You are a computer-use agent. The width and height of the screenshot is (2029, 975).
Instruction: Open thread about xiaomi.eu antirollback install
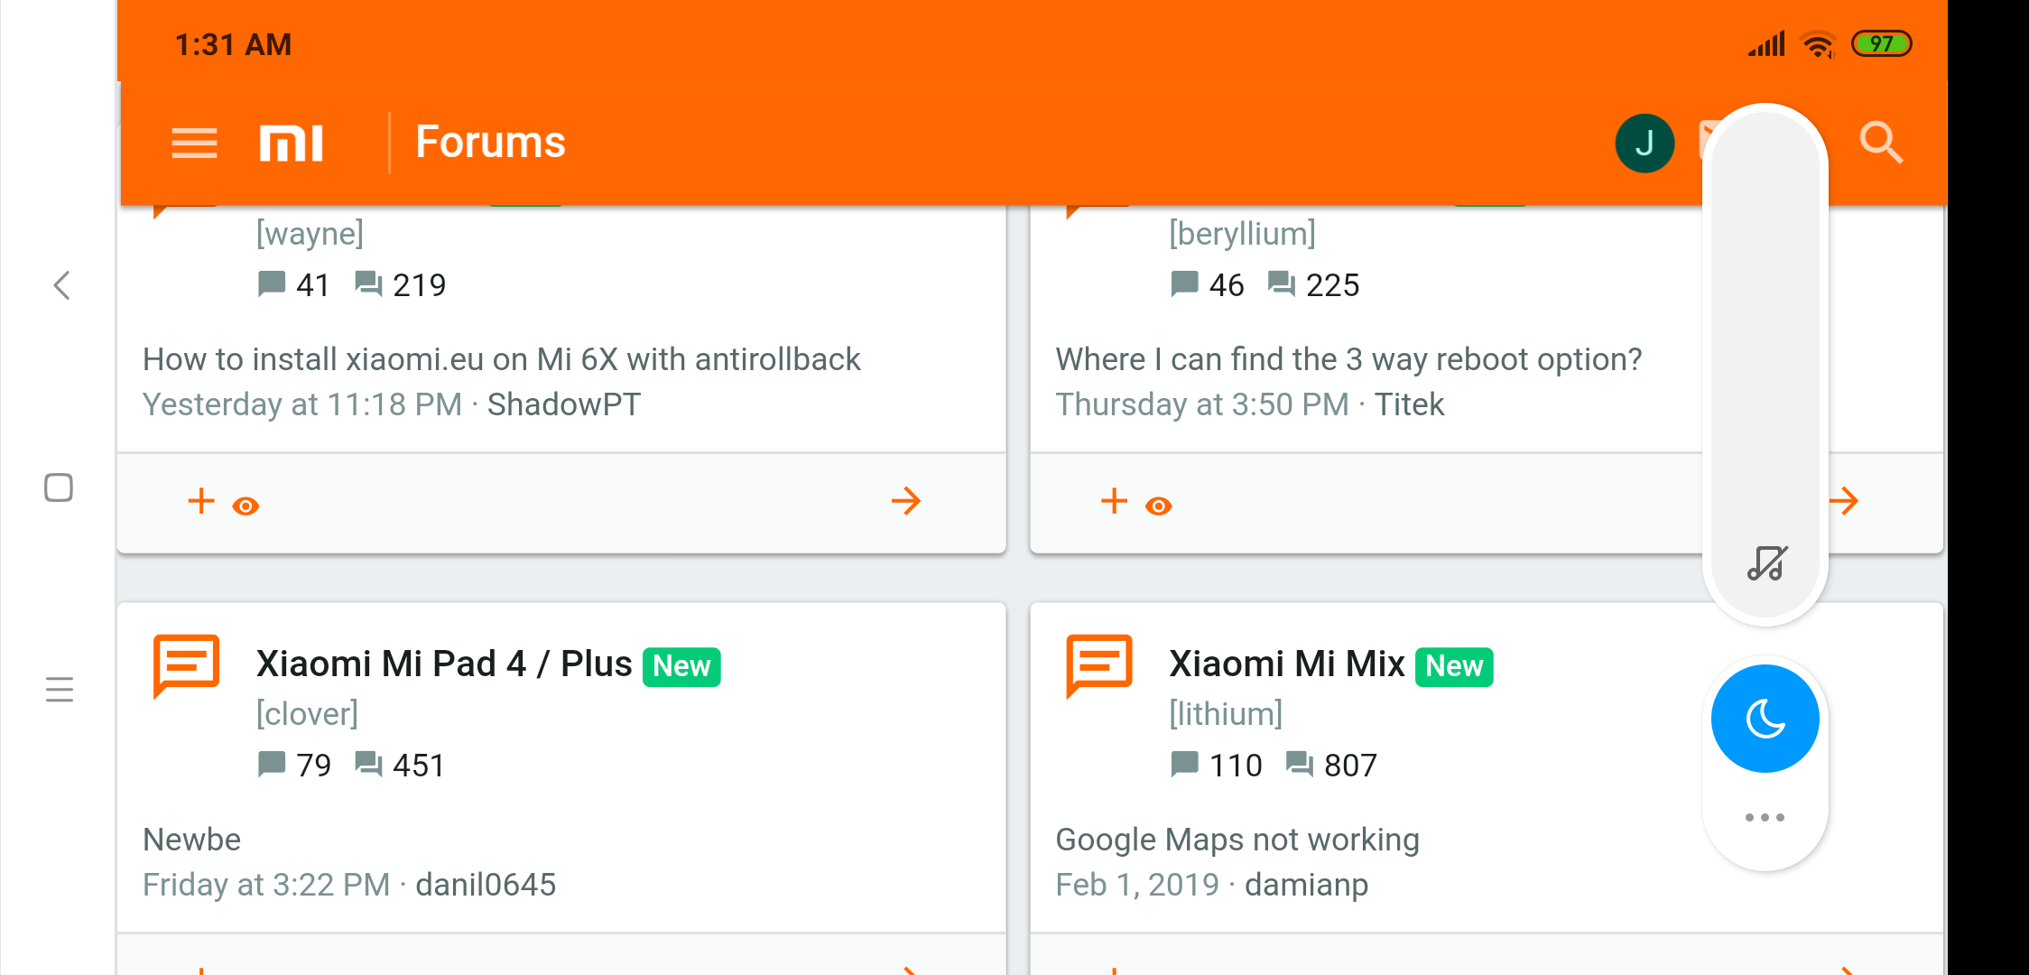coord(502,359)
